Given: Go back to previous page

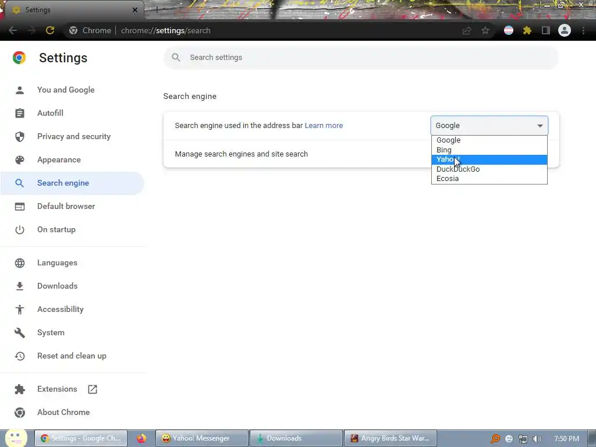Looking at the screenshot, I should (x=13, y=30).
